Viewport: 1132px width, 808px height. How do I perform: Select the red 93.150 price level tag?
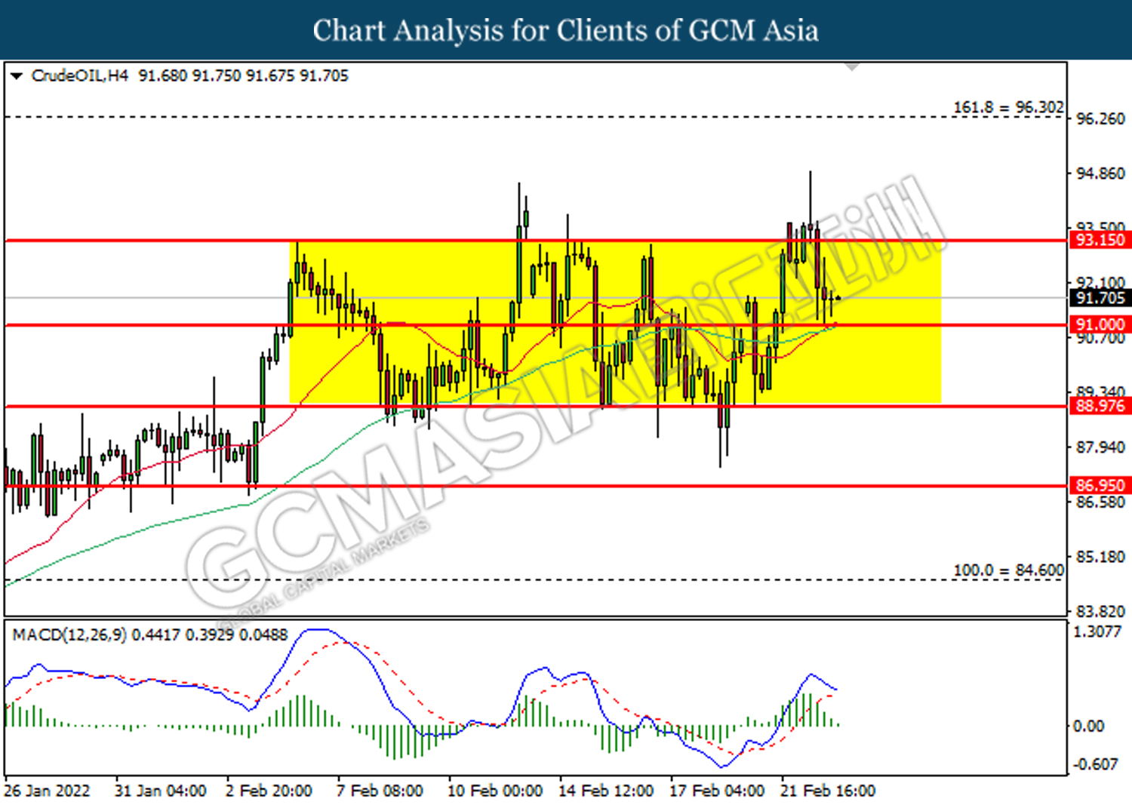click(x=1100, y=240)
